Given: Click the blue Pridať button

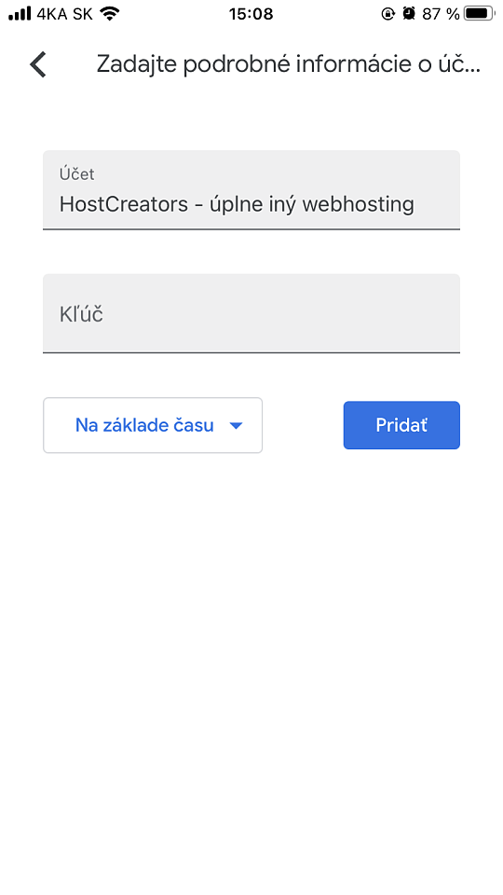Looking at the screenshot, I should (401, 425).
